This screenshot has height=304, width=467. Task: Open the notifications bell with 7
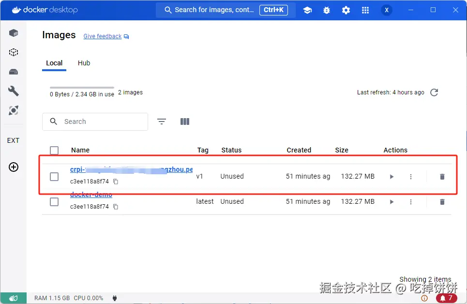tap(447, 298)
